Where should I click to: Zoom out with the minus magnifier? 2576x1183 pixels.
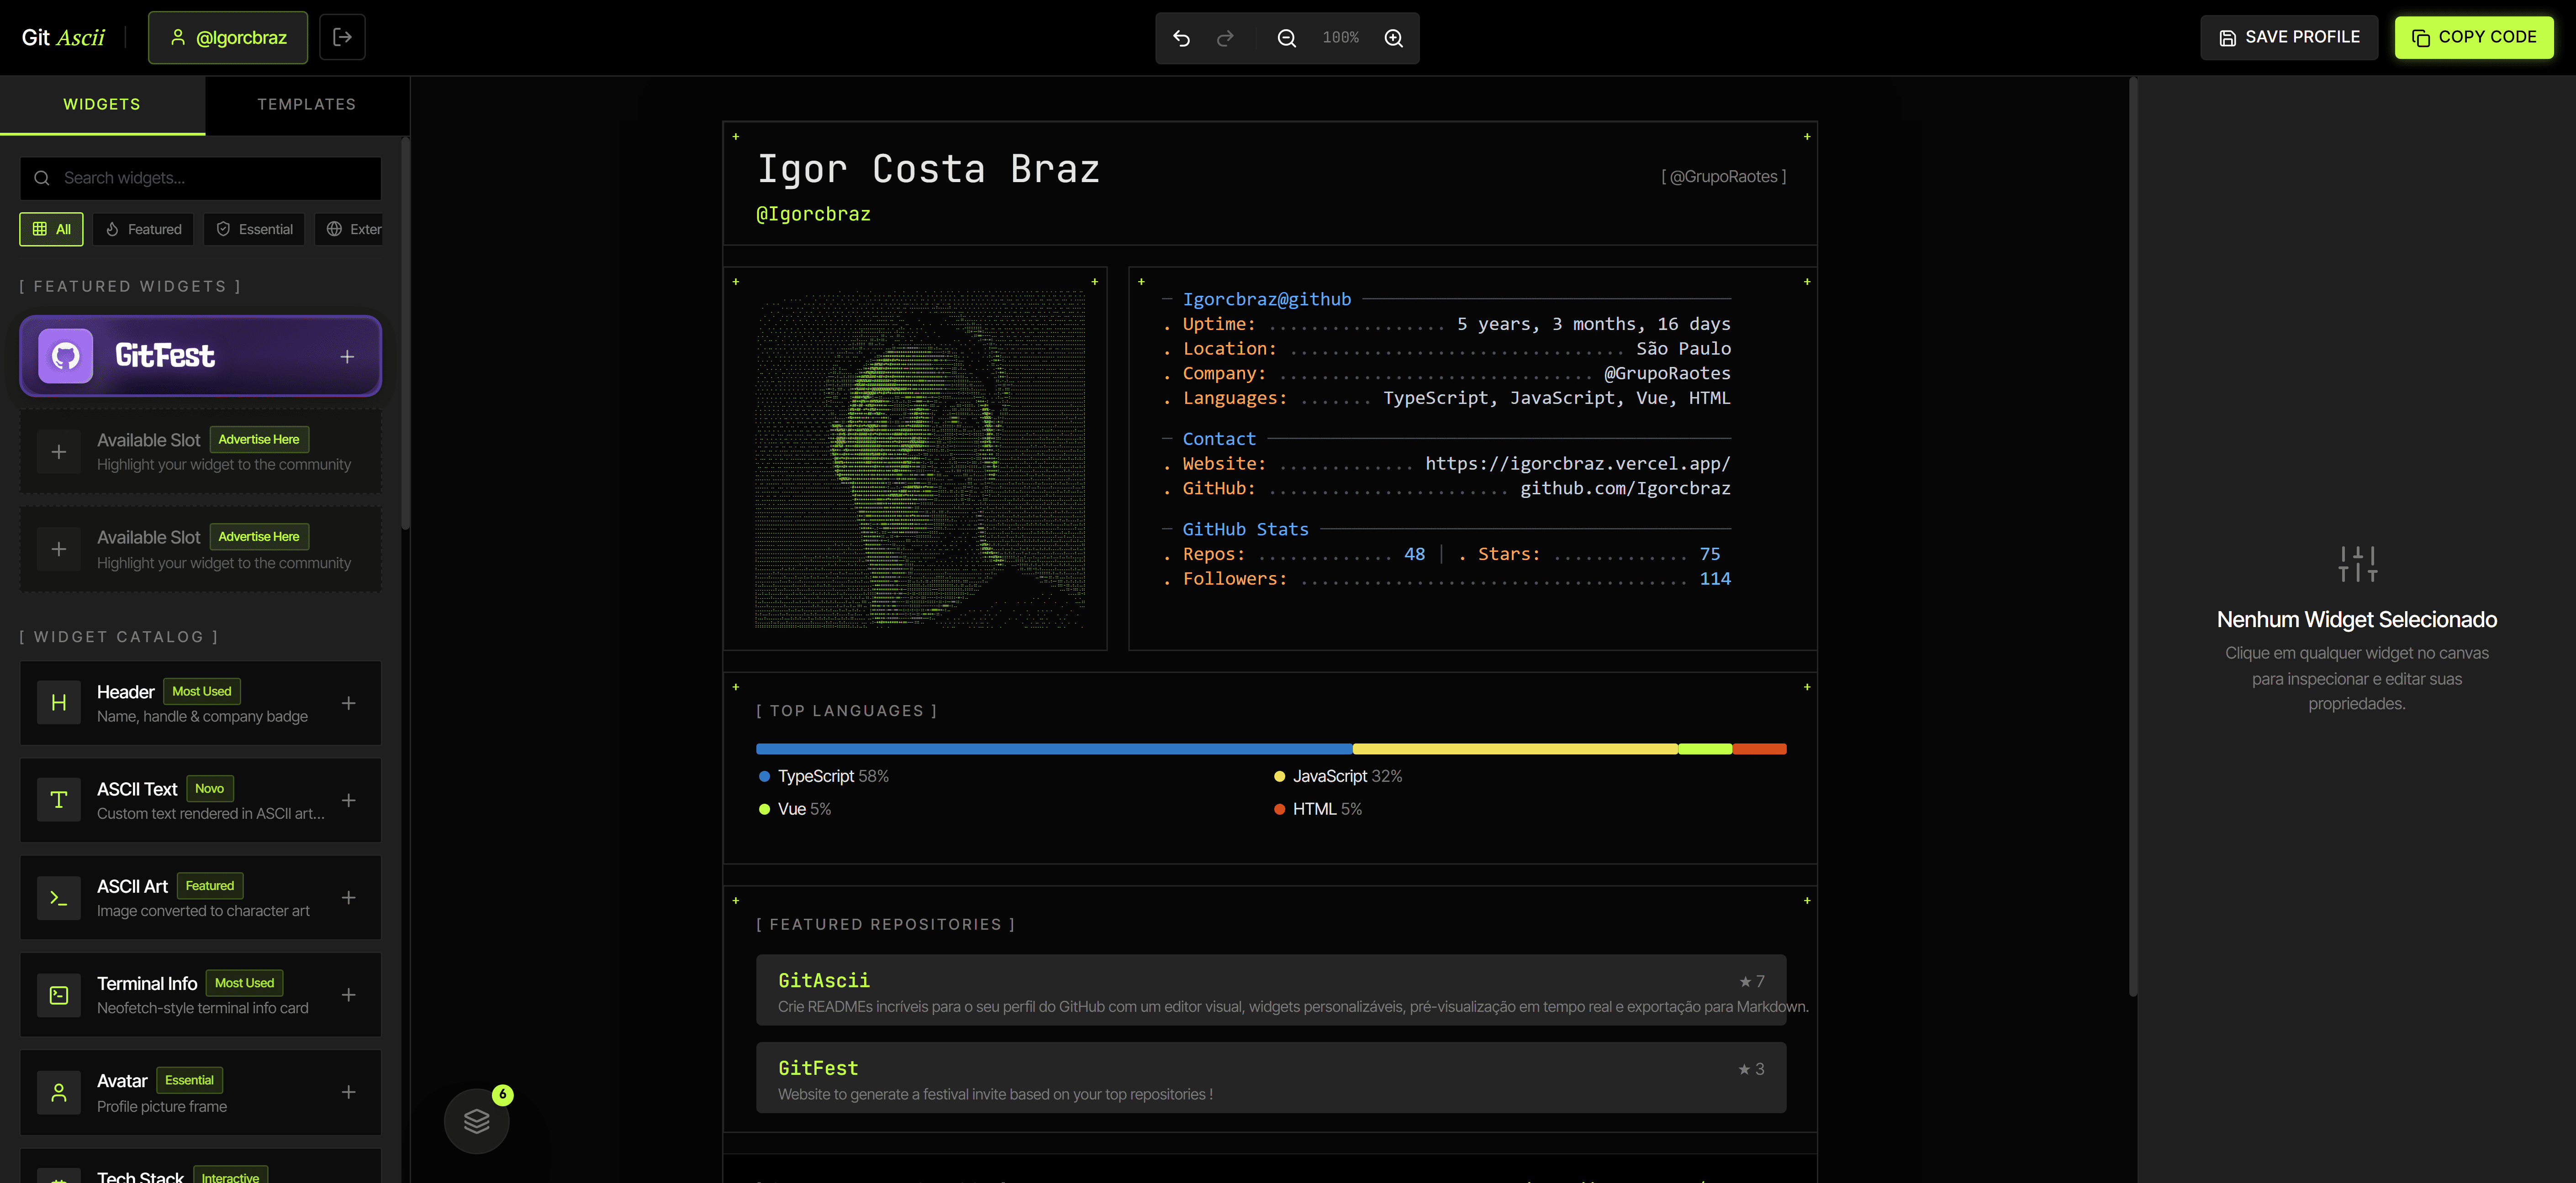[1287, 38]
